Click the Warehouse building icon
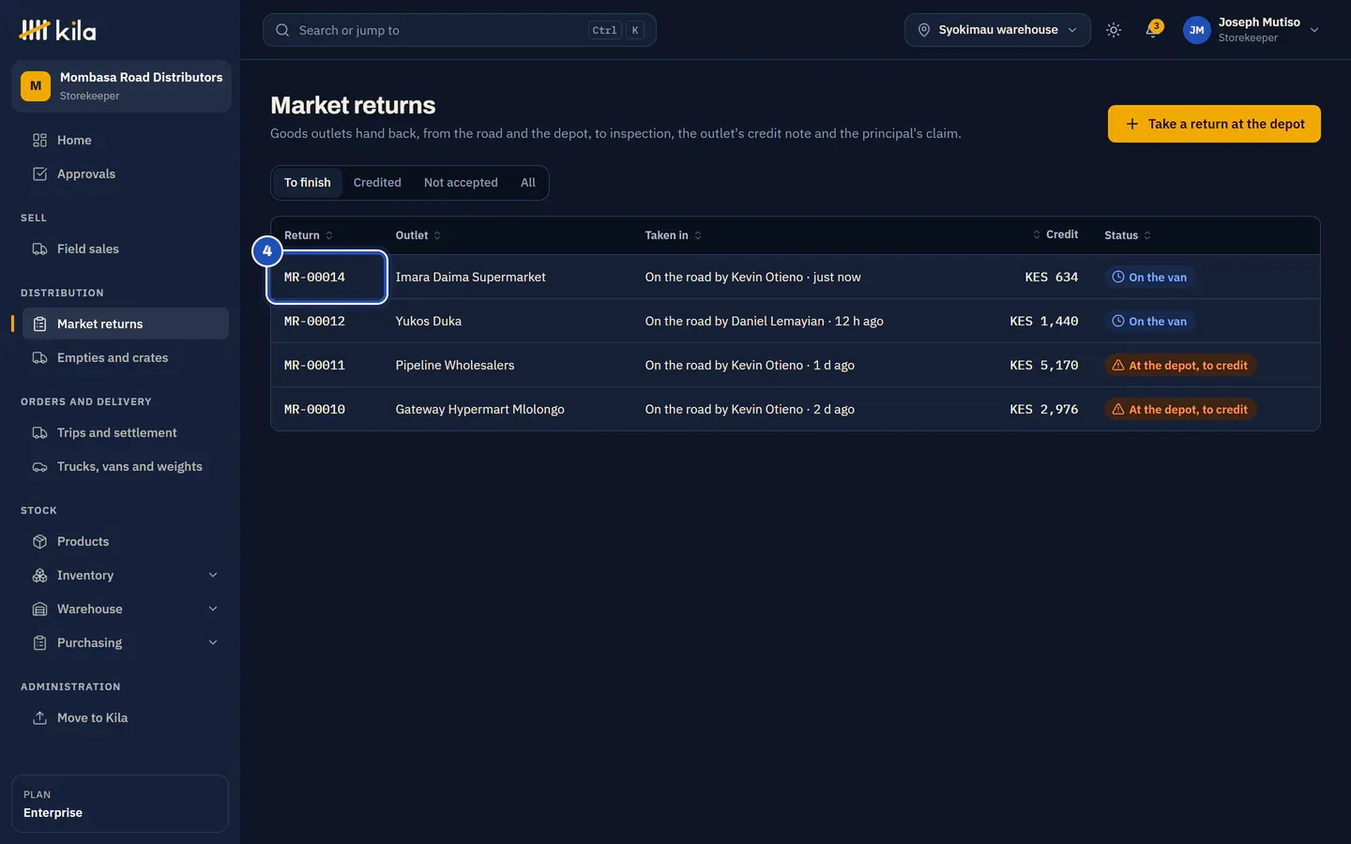The image size is (1351, 844). click(39, 609)
